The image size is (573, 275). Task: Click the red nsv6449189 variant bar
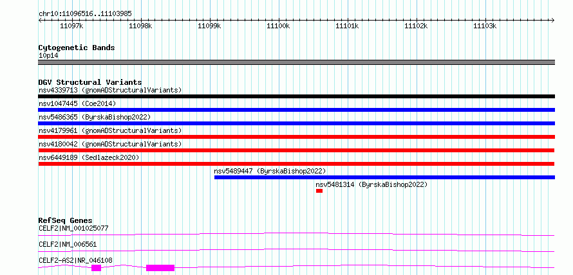tap(296, 164)
